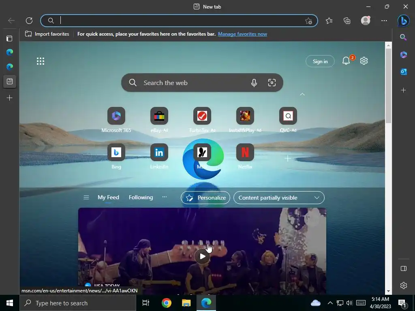The width and height of the screenshot is (415, 311).
Task: Select the My Feed tab
Action: coord(108,198)
